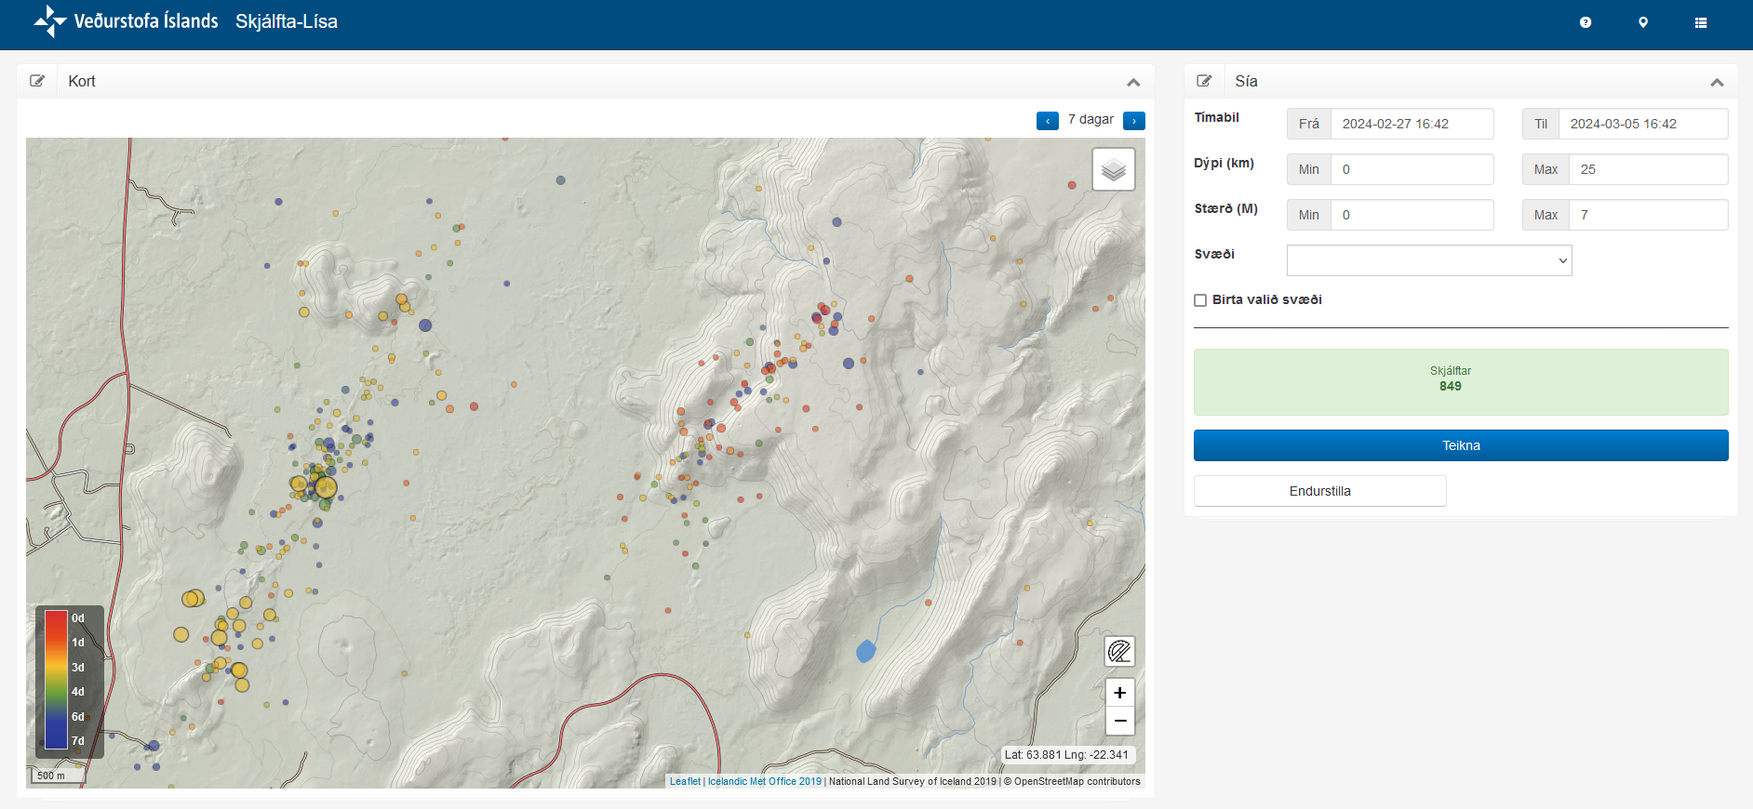The width and height of the screenshot is (1753, 809).
Task: Collapse the Kort panel
Action: coord(1133,82)
